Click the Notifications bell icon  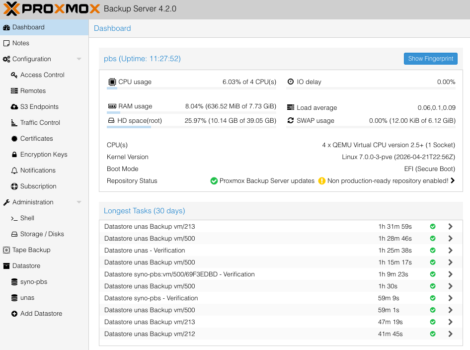[x=14, y=171]
